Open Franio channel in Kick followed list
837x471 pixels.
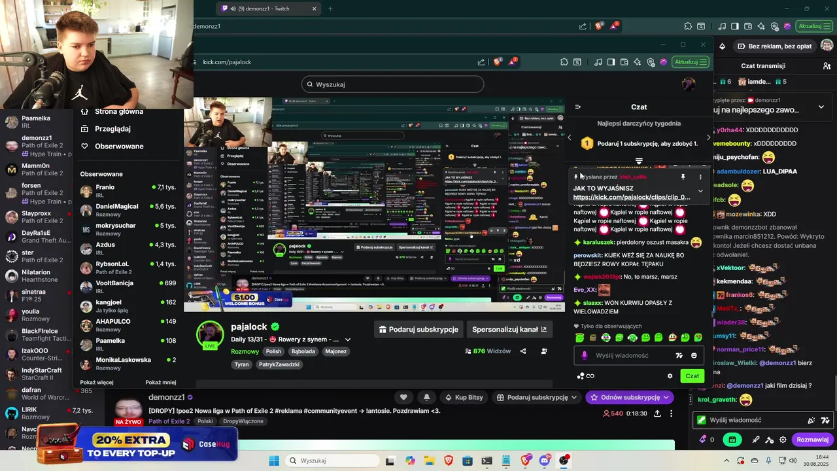[x=128, y=191]
